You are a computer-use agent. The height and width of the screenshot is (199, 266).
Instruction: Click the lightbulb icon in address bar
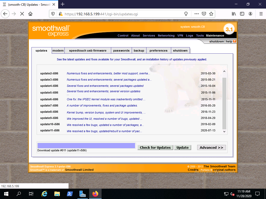point(186,14)
